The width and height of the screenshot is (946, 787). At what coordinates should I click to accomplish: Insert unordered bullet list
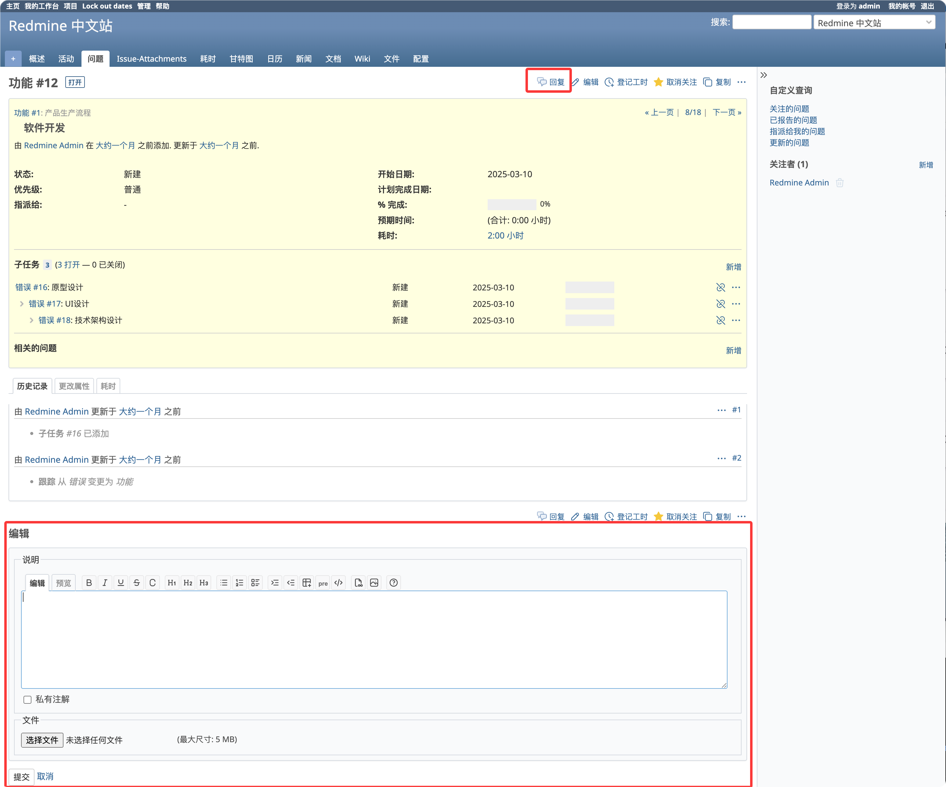click(223, 583)
